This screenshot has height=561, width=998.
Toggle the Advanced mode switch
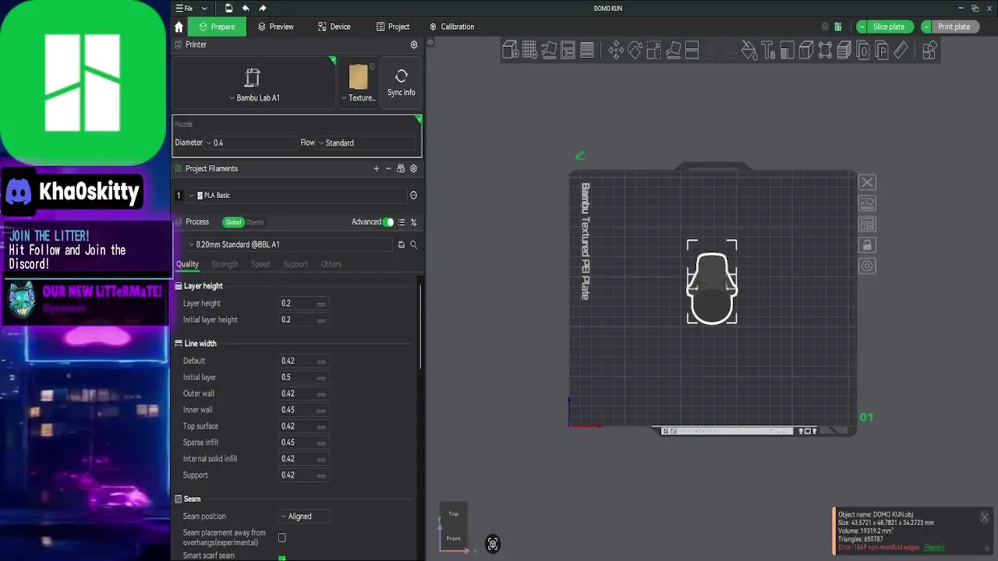pos(388,222)
